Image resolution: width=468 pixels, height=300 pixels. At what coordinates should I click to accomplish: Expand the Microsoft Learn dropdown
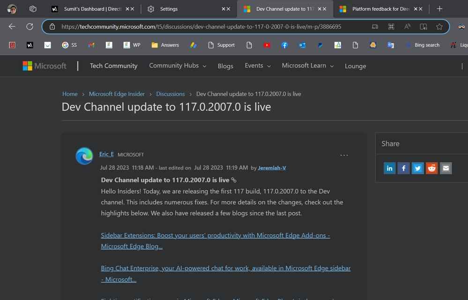click(x=308, y=66)
